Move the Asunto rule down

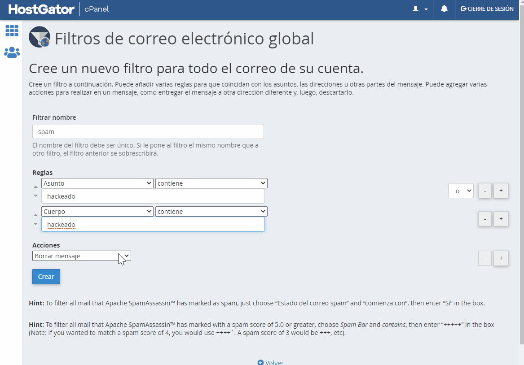coord(36,196)
